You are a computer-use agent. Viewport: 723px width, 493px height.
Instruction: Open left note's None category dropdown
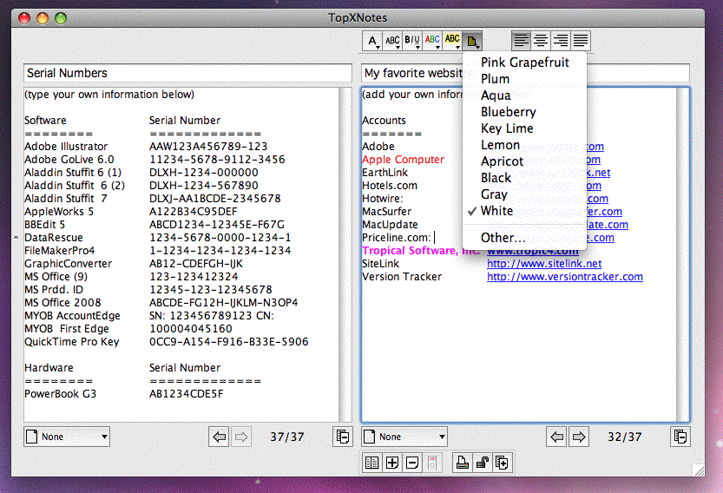point(67,437)
